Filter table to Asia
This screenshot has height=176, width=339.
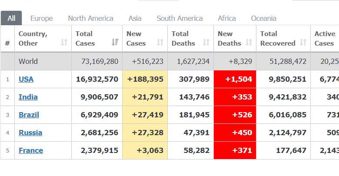[x=135, y=18]
